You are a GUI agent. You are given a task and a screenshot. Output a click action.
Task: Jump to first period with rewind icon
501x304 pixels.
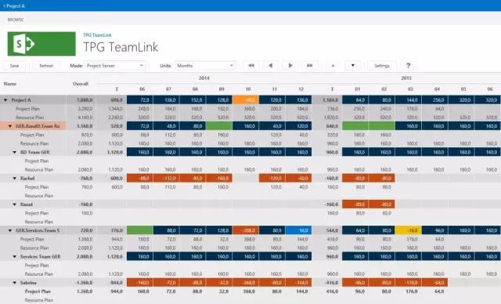coord(251,66)
